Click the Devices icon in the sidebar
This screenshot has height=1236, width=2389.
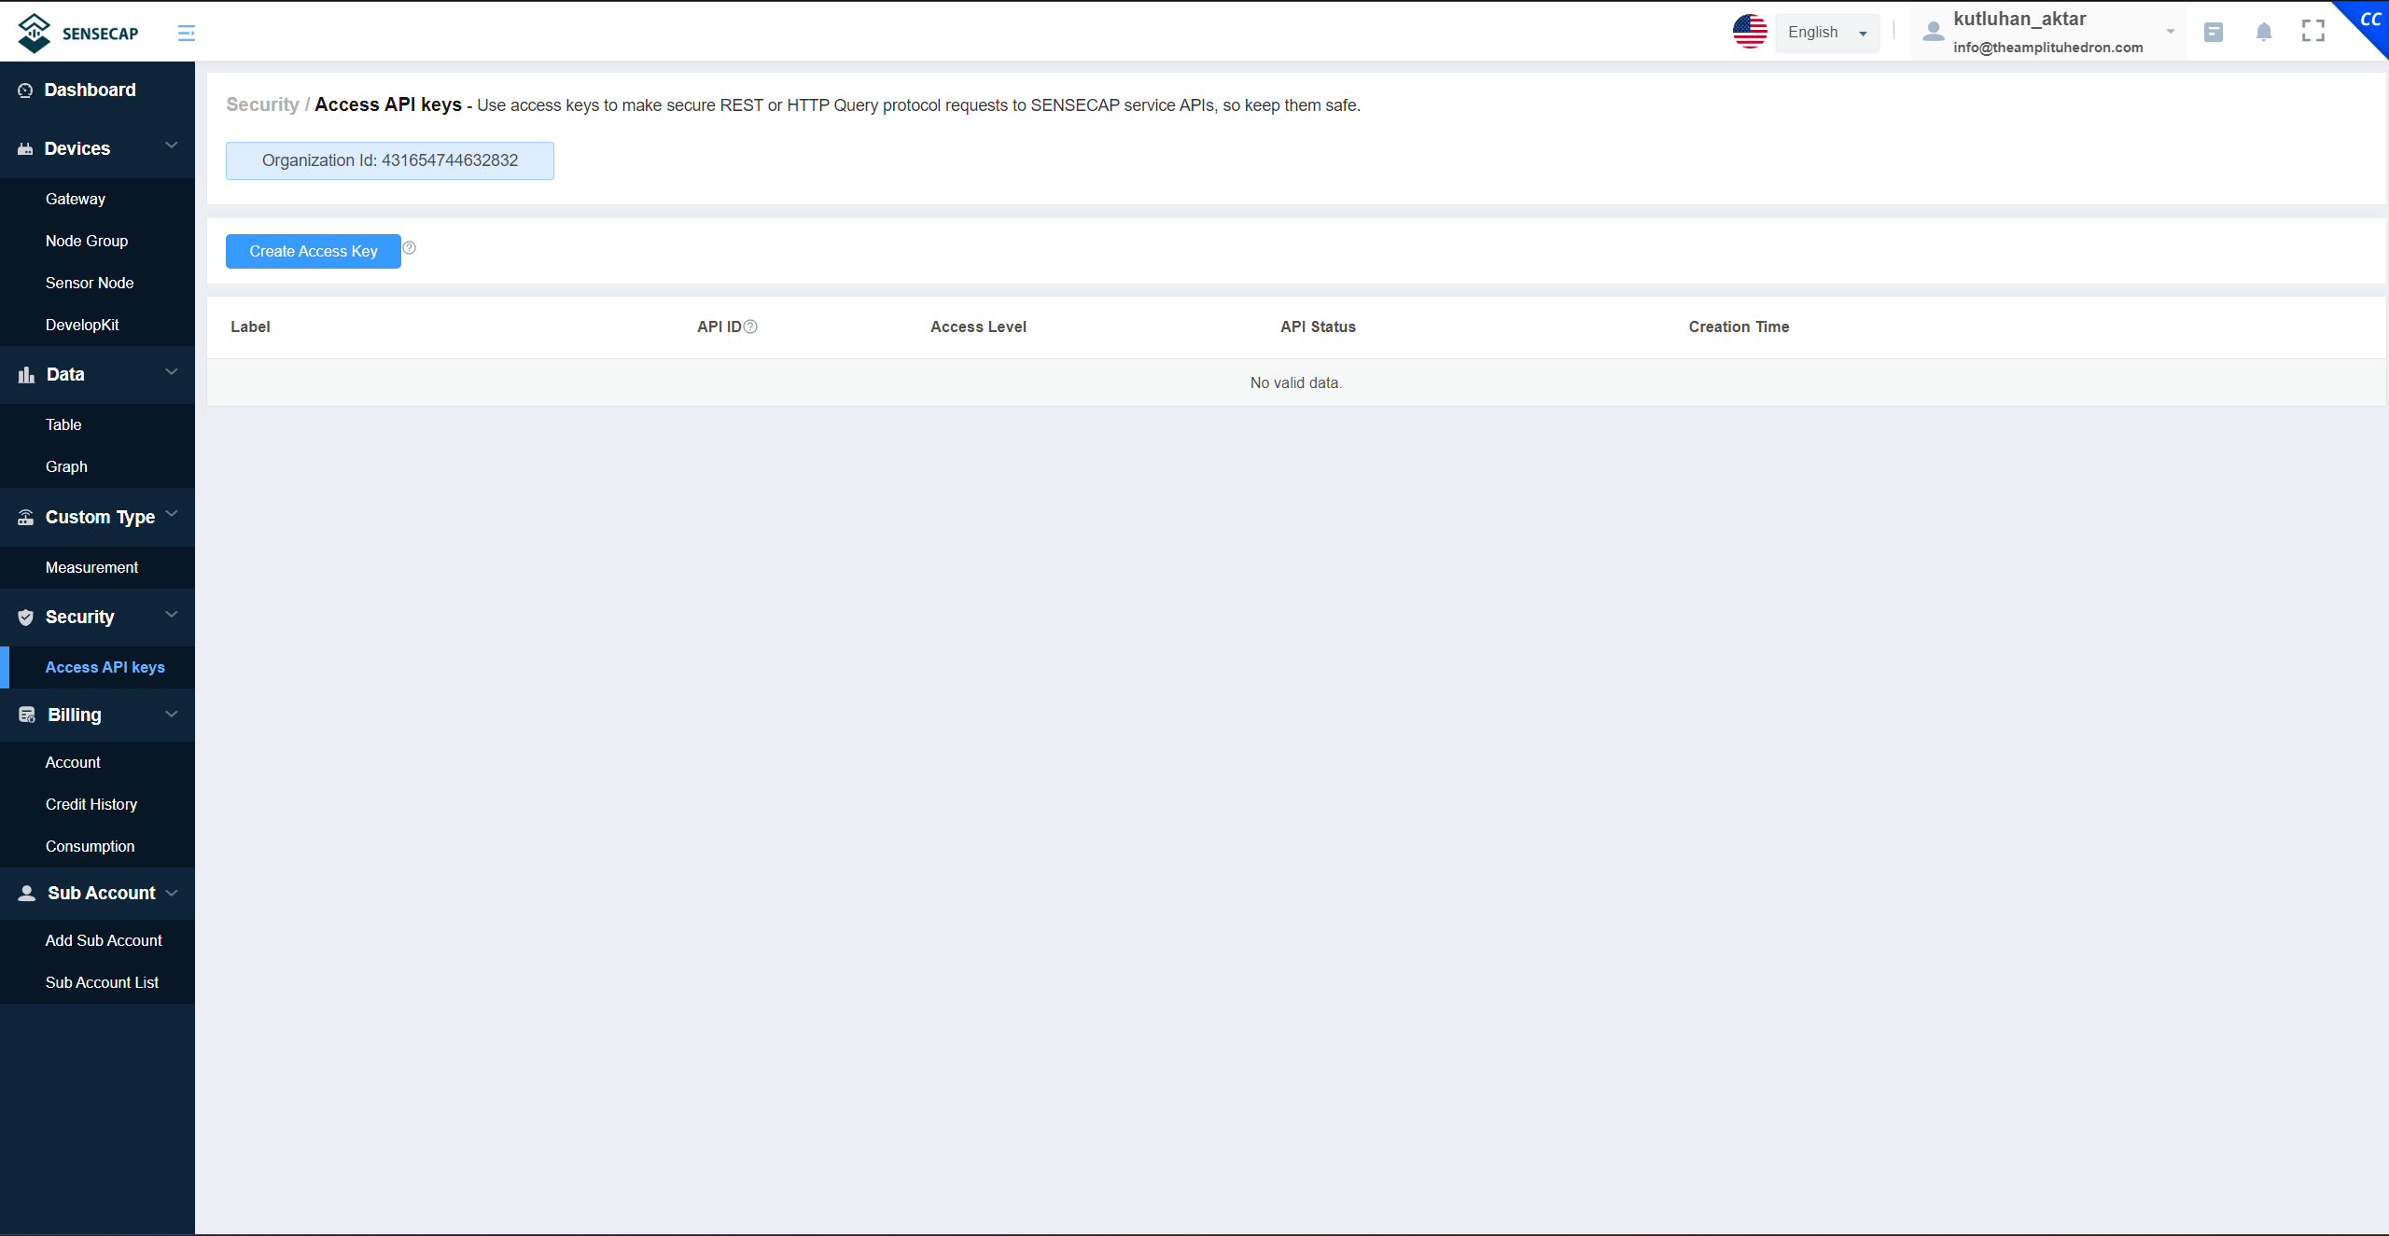(x=25, y=147)
